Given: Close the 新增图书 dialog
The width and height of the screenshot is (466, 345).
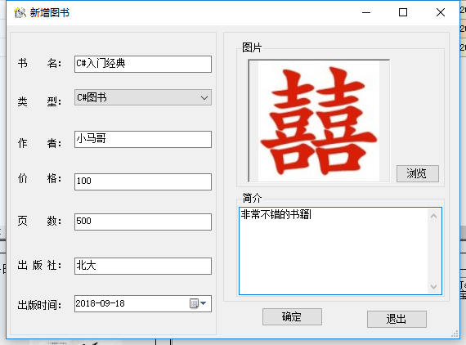Looking at the screenshot, I should [441, 12].
